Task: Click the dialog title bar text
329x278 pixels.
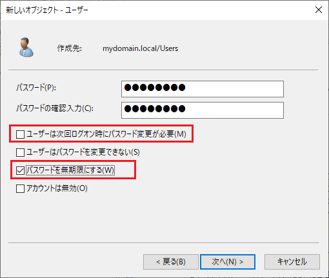Action: pos(47,10)
